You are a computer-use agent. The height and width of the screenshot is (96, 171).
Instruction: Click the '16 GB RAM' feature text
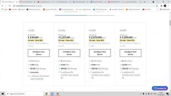tap(126, 65)
